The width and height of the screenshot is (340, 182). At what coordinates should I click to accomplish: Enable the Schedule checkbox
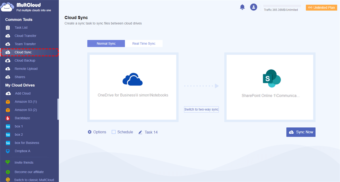point(114,132)
